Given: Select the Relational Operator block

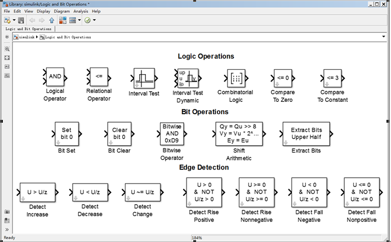Looking at the screenshot, I should (x=99, y=77).
